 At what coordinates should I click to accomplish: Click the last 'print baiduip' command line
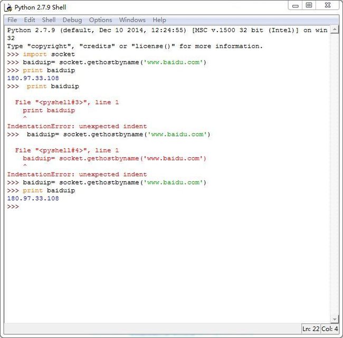tap(41, 190)
